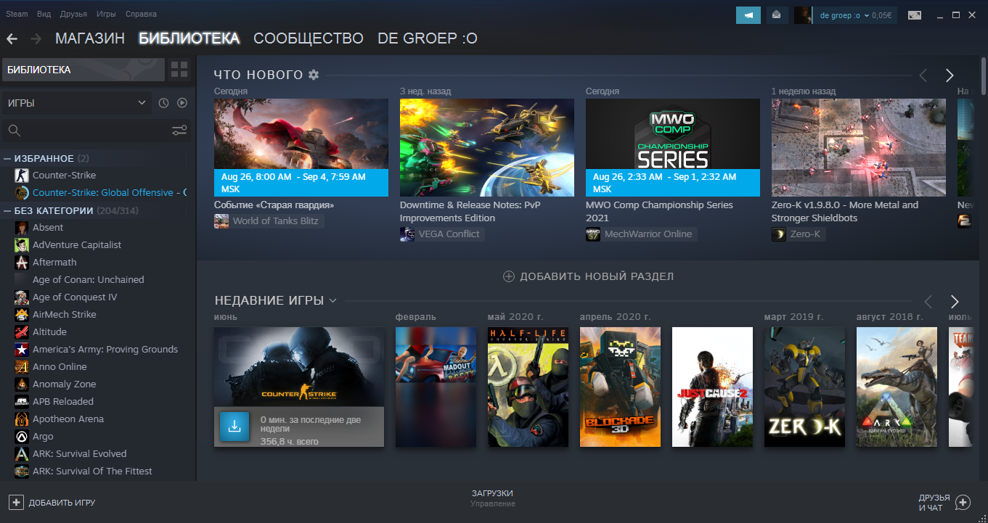
Task: Click the add new shelf plus icon
Action: [x=509, y=276]
